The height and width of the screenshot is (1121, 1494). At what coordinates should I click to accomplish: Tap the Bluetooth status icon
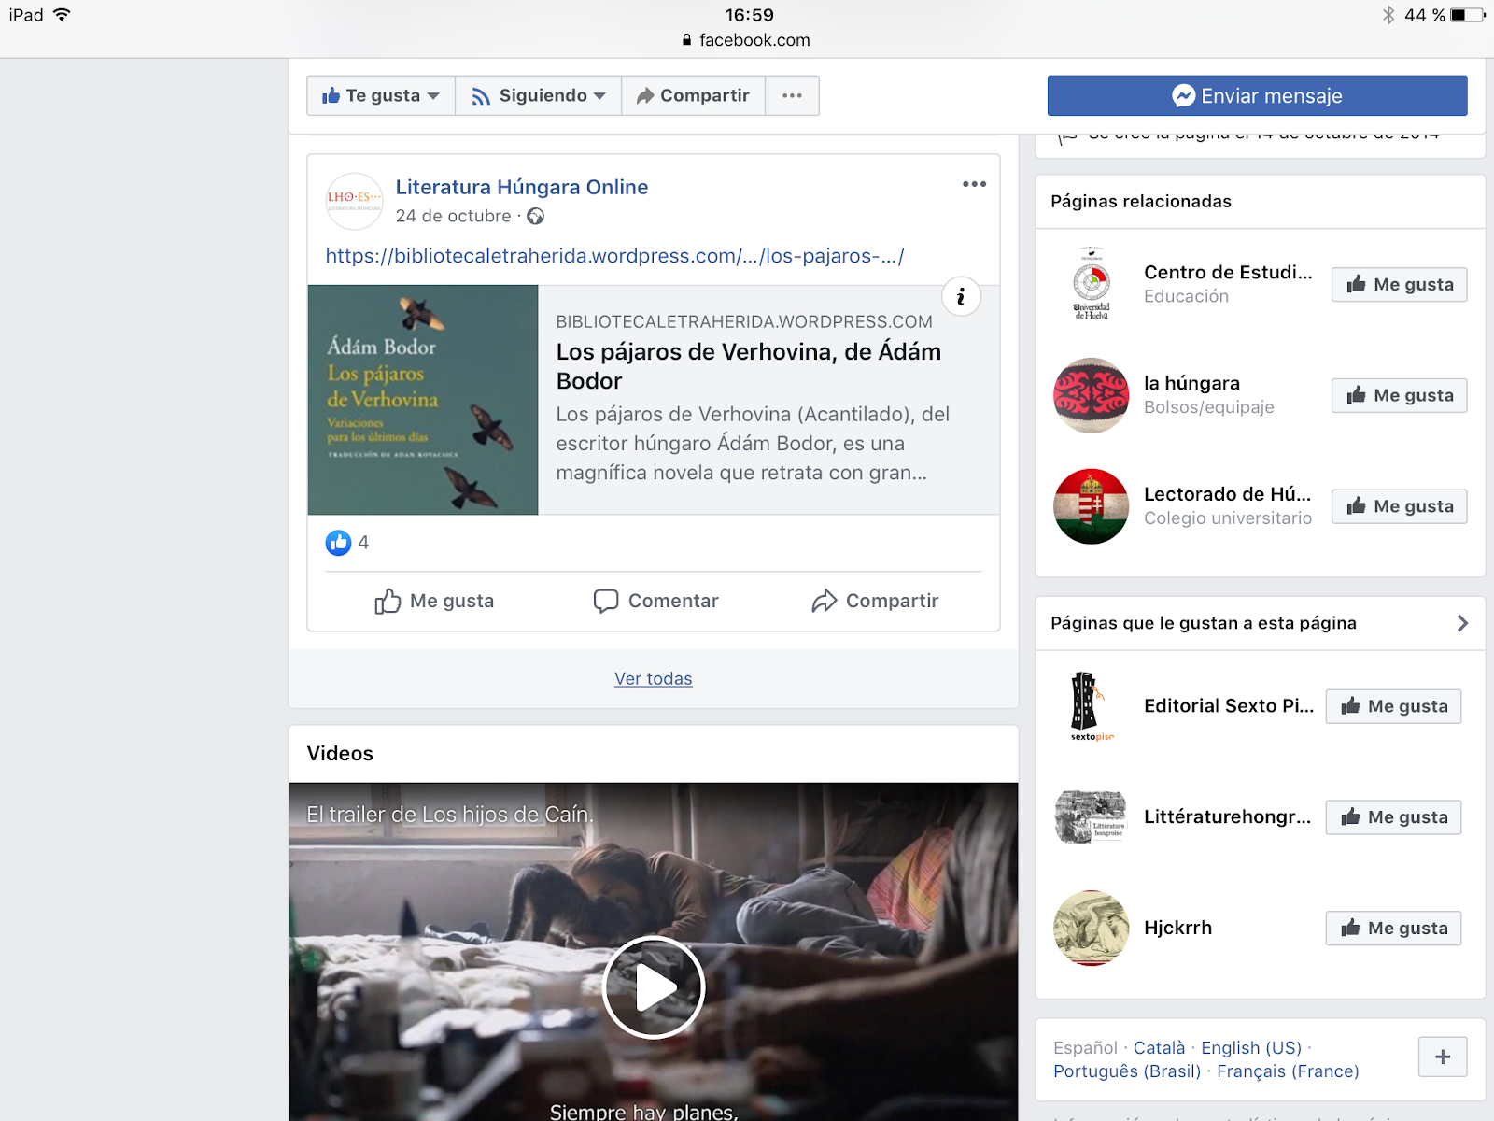pos(1388,15)
